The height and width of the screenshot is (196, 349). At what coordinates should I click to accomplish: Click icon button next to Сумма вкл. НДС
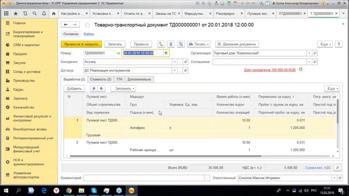tap(338, 168)
